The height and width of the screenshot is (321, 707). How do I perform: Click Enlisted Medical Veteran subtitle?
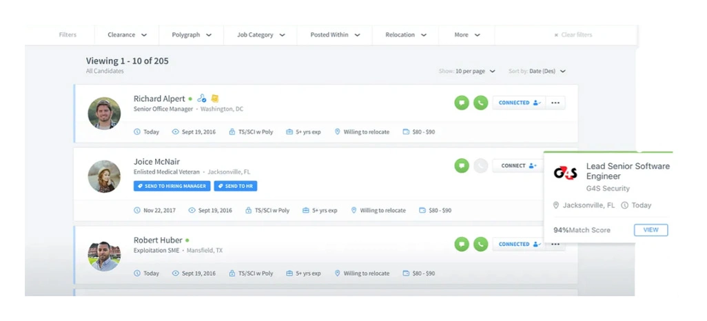point(166,172)
